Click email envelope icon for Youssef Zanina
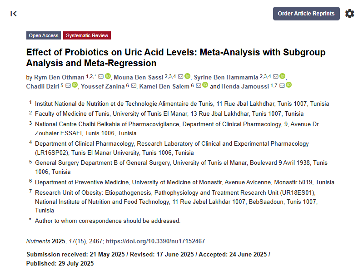 (x=134, y=85)
